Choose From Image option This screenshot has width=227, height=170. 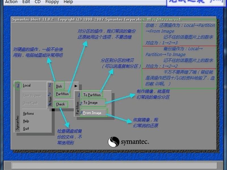tap(94, 112)
